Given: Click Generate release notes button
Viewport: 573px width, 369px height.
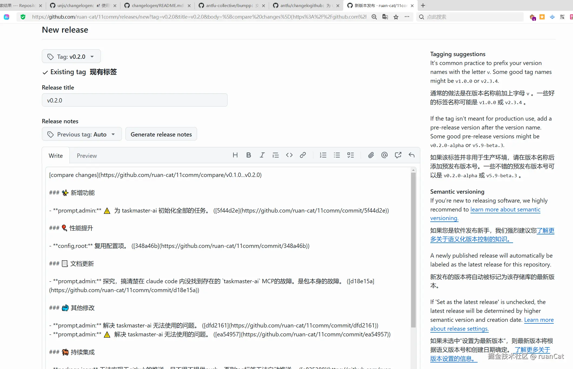Looking at the screenshot, I should (161, 134).
